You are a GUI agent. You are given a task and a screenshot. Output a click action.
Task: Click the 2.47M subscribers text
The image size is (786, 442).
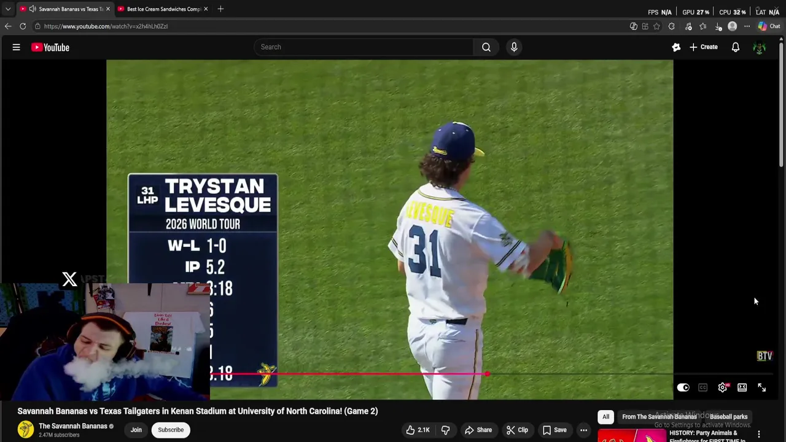click(x=59, y=435)
